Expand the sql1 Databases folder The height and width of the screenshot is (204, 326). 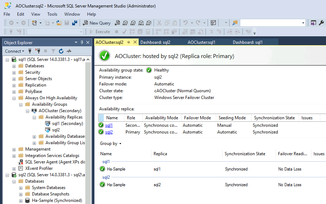tap(14, 66)
